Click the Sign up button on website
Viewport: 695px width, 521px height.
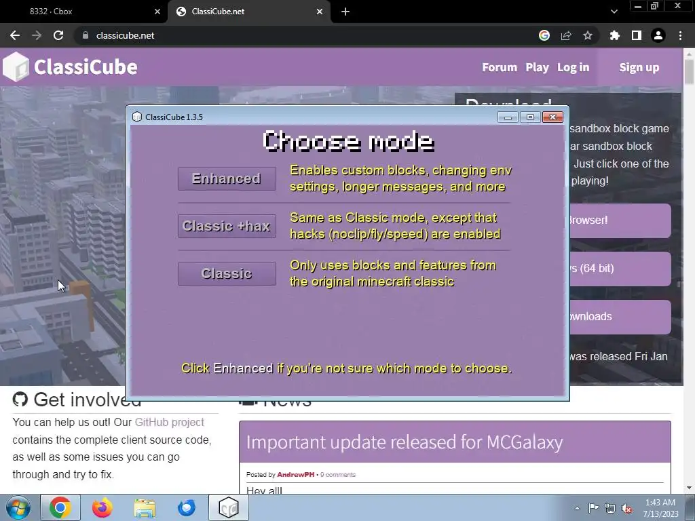click(639, 67)
